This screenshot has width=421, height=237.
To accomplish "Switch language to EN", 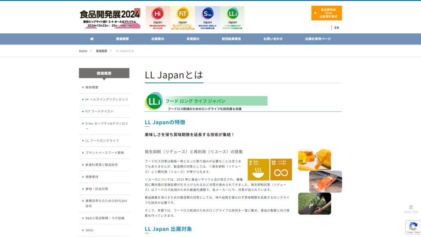I will (x=337, y=28).
